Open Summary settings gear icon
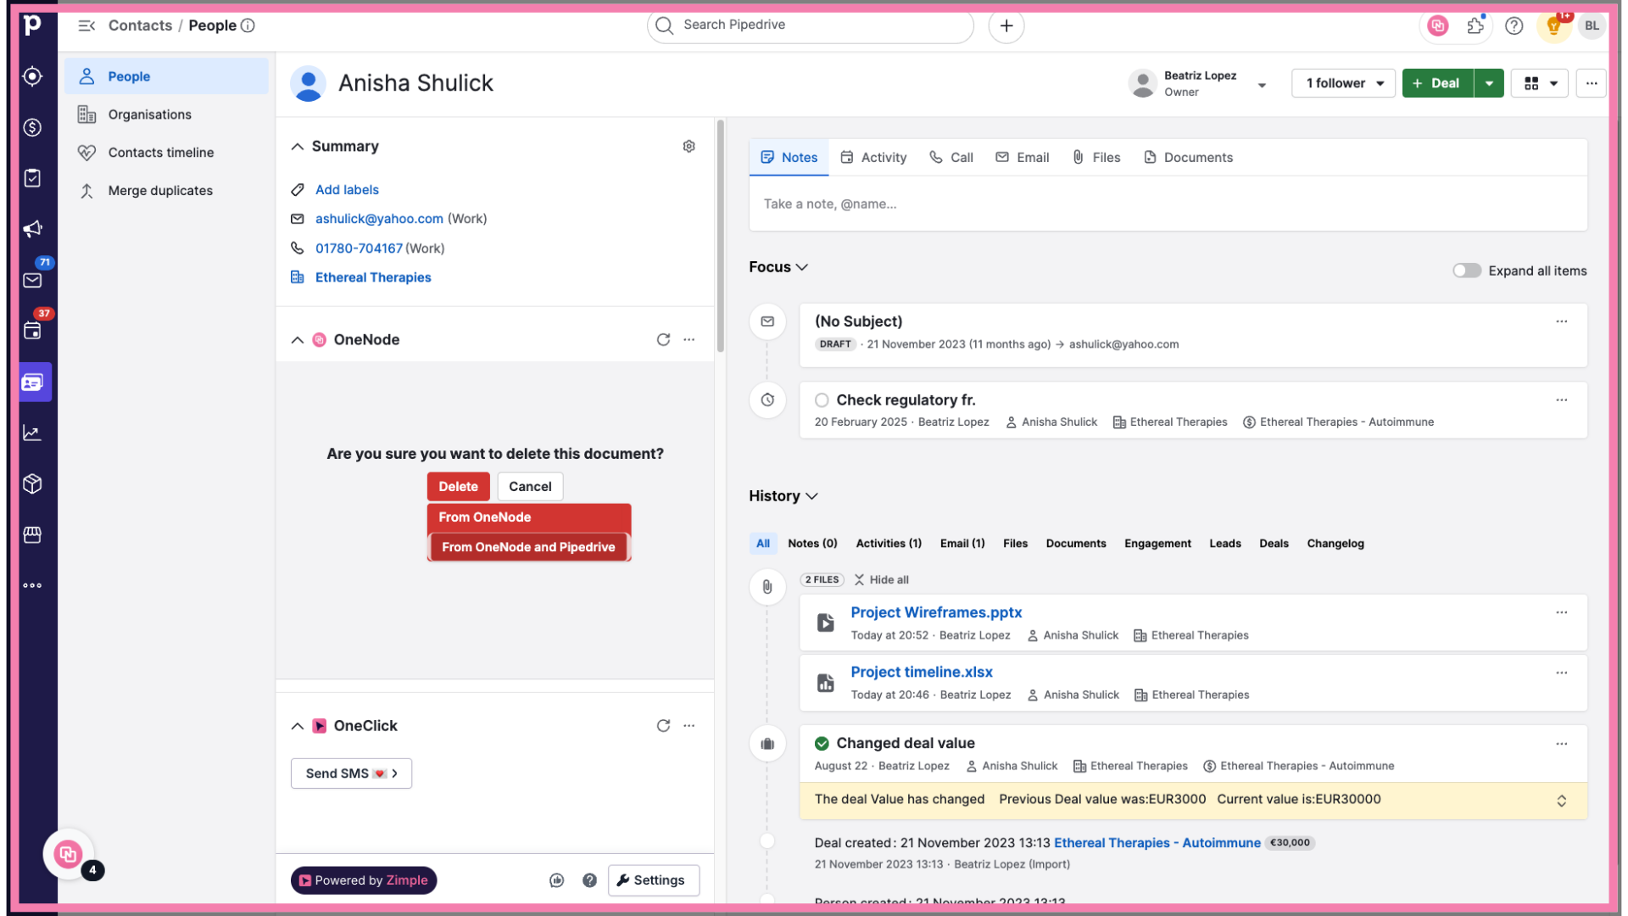 tap(689, 146)
